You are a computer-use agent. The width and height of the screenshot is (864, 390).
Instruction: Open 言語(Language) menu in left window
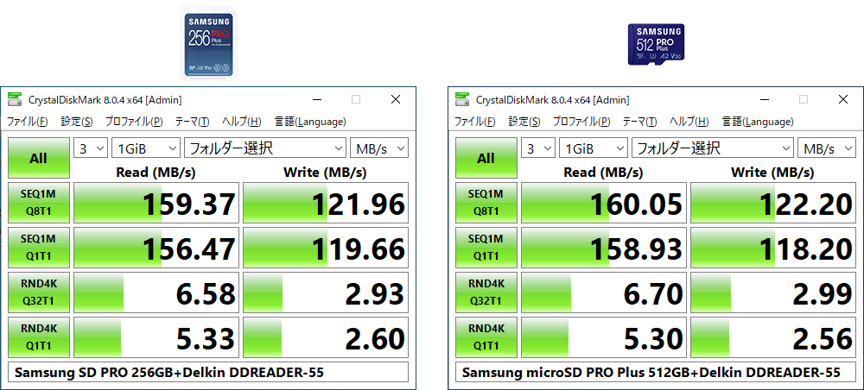point(309,122)
